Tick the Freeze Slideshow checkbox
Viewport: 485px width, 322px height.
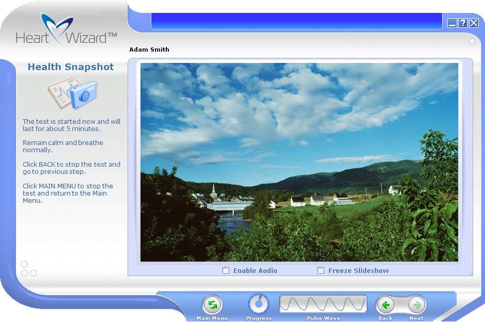click(x=321, y=270)
